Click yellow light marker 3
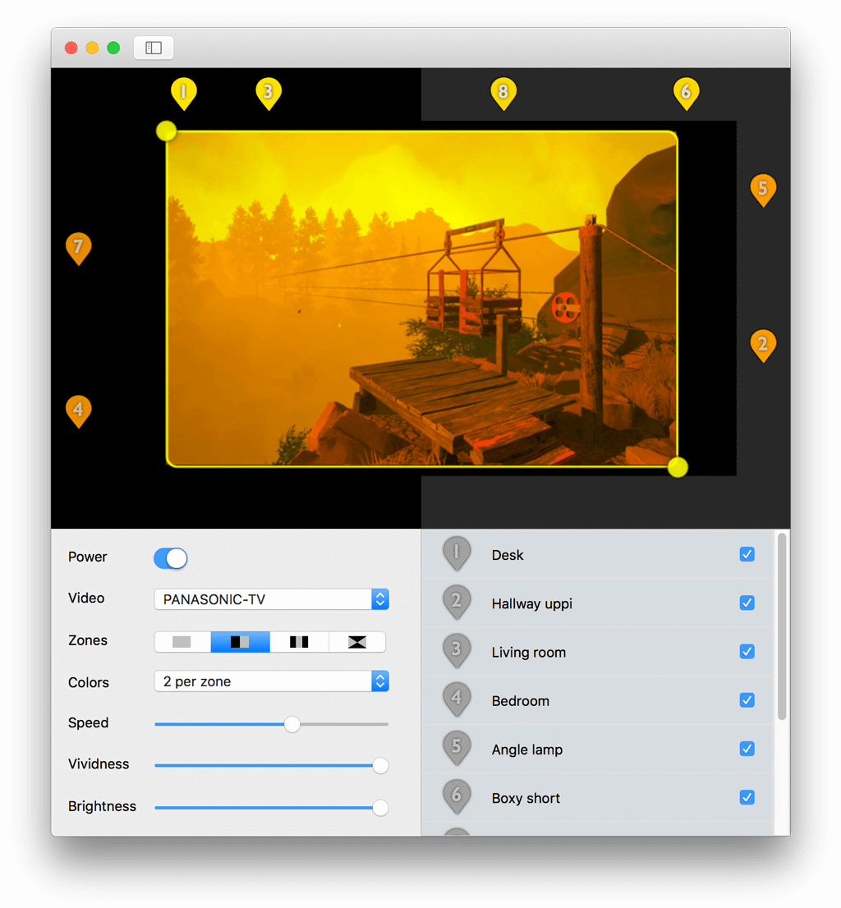Screen dimensions: 841x908 pos(269,93)
